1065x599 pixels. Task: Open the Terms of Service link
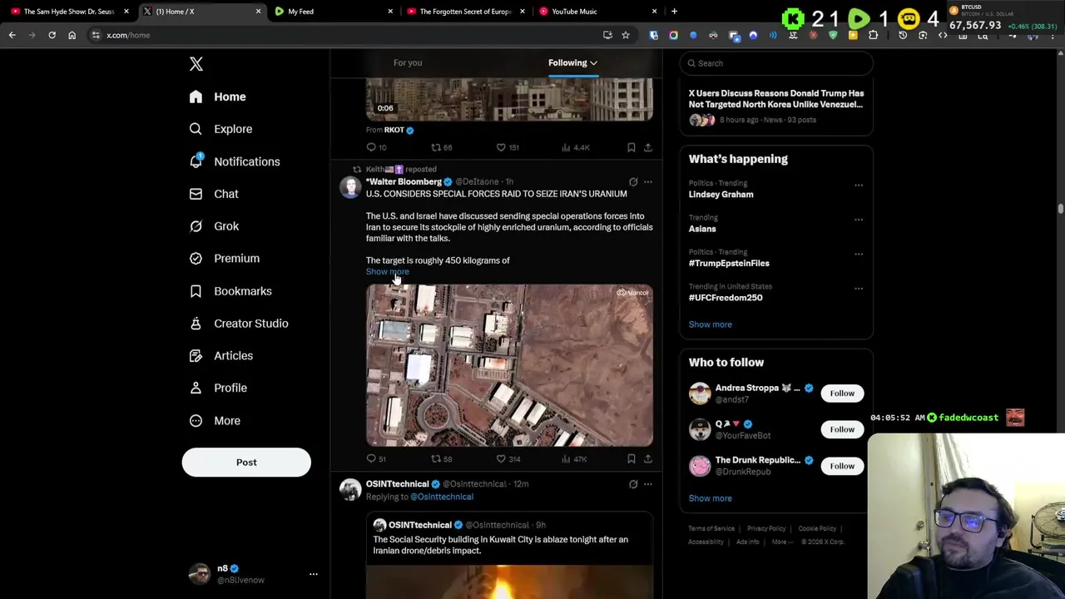point(711,529)
